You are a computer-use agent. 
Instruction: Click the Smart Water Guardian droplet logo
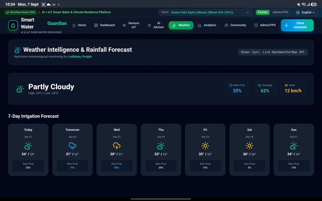click(13, 26)
